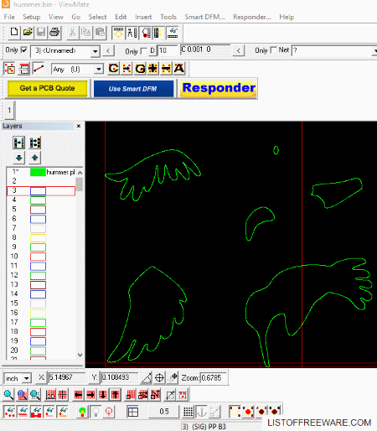Click the red down-arrow pan icon
The image size is (377, 431).
pyautogui.click(x=103, y=395)
